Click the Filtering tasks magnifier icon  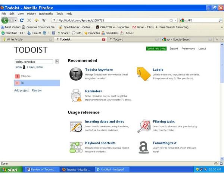[x=144, y=126]
